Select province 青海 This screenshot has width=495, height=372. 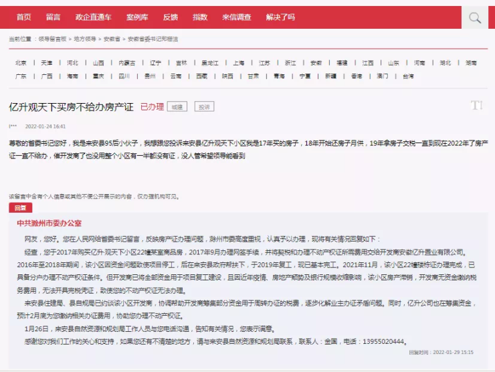279,76
